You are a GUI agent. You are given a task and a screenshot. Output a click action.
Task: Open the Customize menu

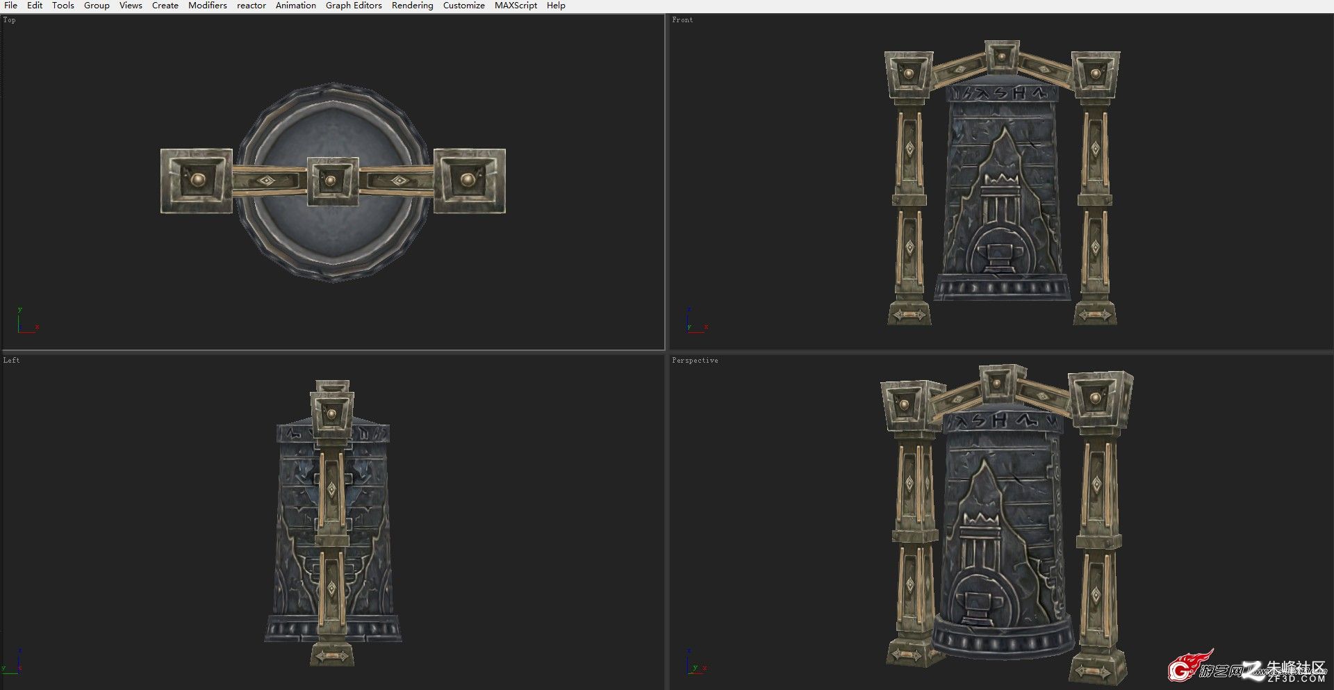coord(464,6)
